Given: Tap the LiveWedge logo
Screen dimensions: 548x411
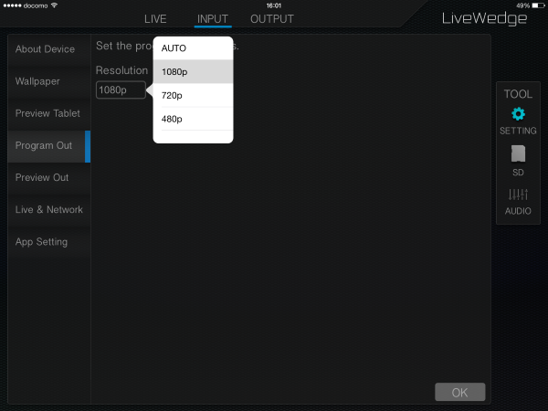Looking at the screenshot, I should click(x=484, y=18).
